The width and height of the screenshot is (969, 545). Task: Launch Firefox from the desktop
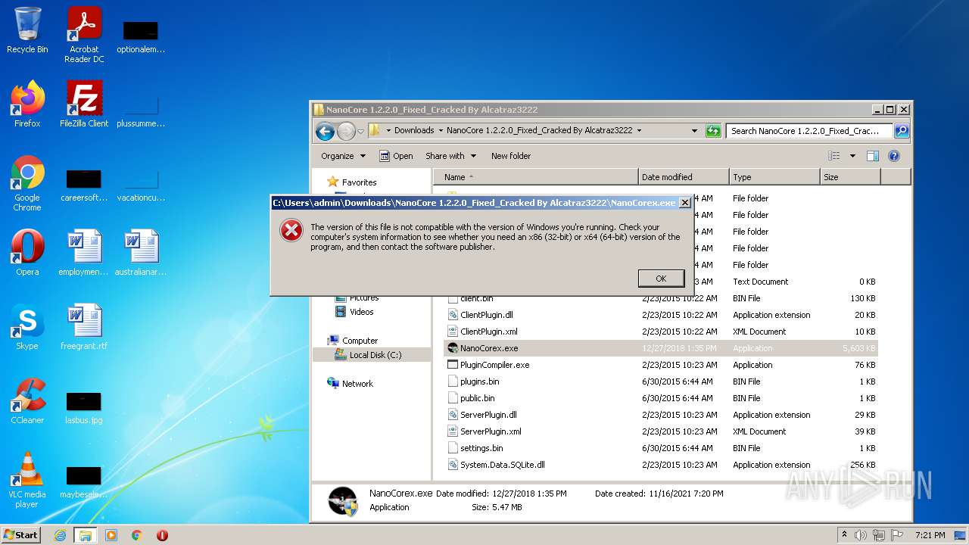coord(27,104)
